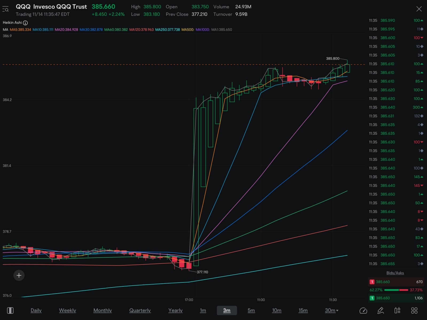Click the Volume 24.93M value
The image size is (427, 320).
pos(243,7)
